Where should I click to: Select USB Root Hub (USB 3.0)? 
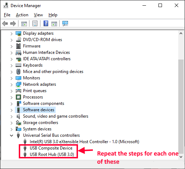[x=52, y=154]
